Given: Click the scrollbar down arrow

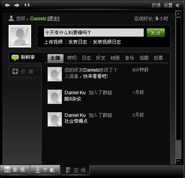Looking at the screenshot, I should (x=178, y=161).
